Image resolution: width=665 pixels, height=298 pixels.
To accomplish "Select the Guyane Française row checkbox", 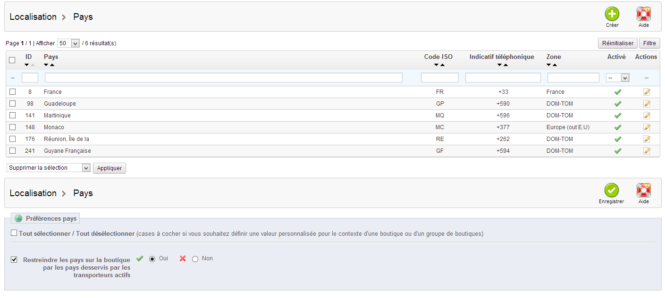I will click(x=12, y=151).
